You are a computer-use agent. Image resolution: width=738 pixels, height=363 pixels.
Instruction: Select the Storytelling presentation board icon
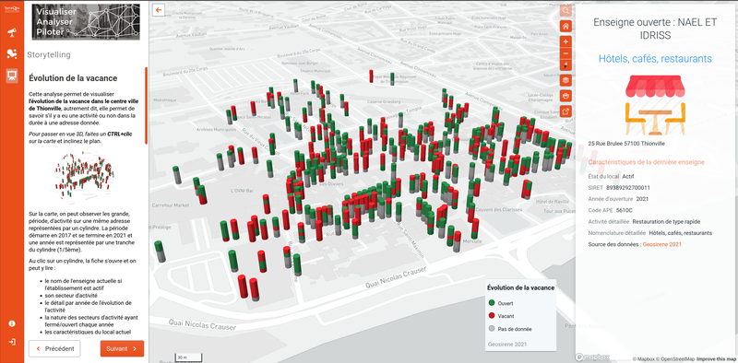point(12,76)
